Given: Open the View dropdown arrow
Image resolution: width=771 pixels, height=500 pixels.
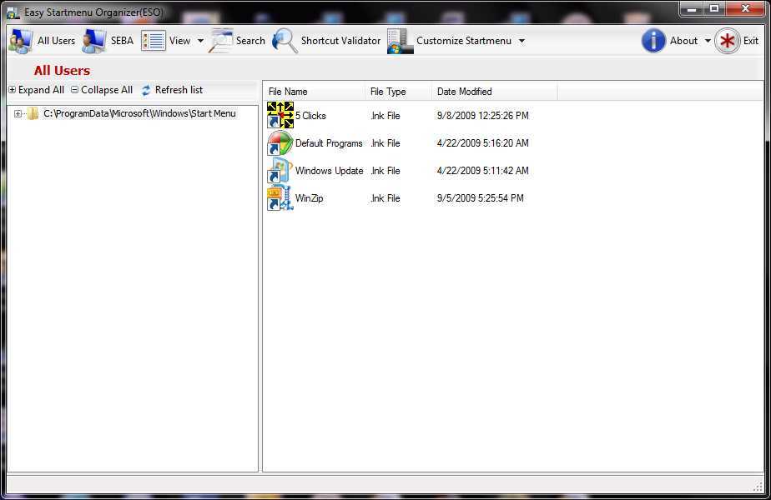Looking at the screenshot, I should (200, 41).
